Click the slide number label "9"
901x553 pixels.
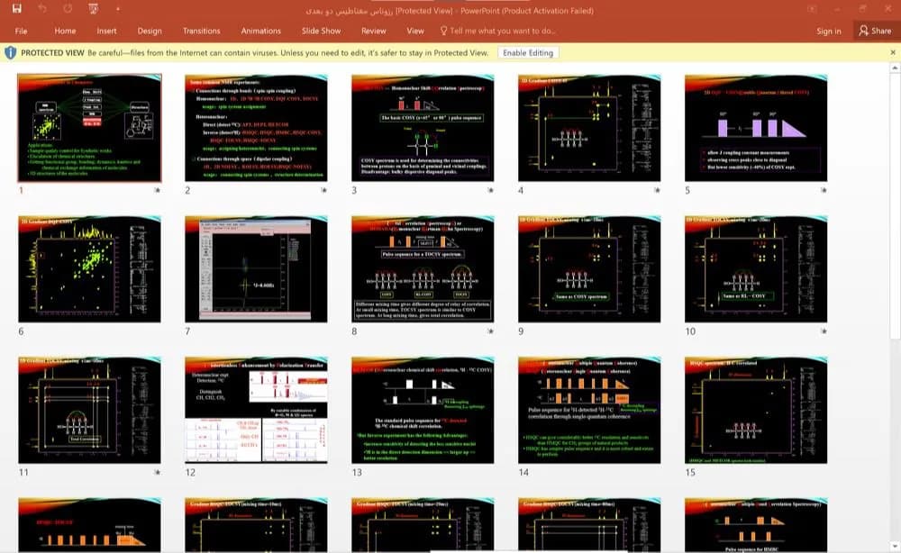tap(521, 331)
